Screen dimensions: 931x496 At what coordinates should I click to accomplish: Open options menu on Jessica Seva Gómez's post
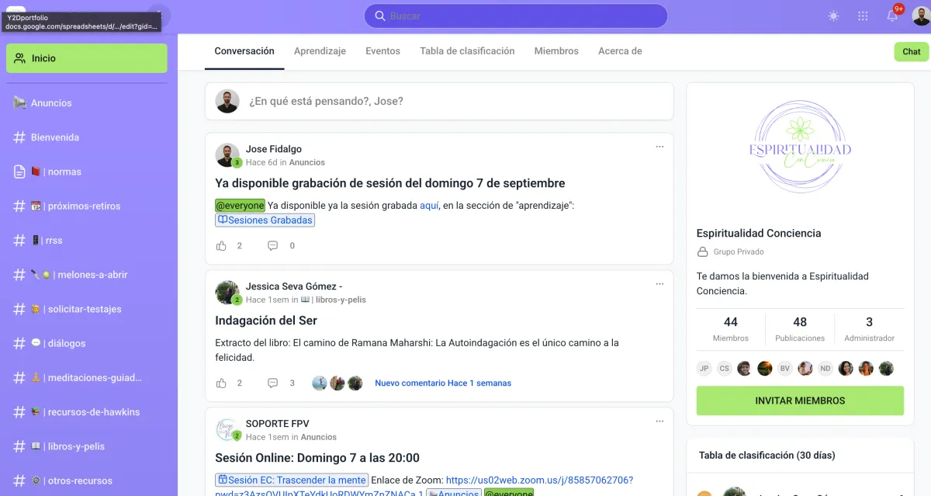pyautogui.click(x=659, y=284)
